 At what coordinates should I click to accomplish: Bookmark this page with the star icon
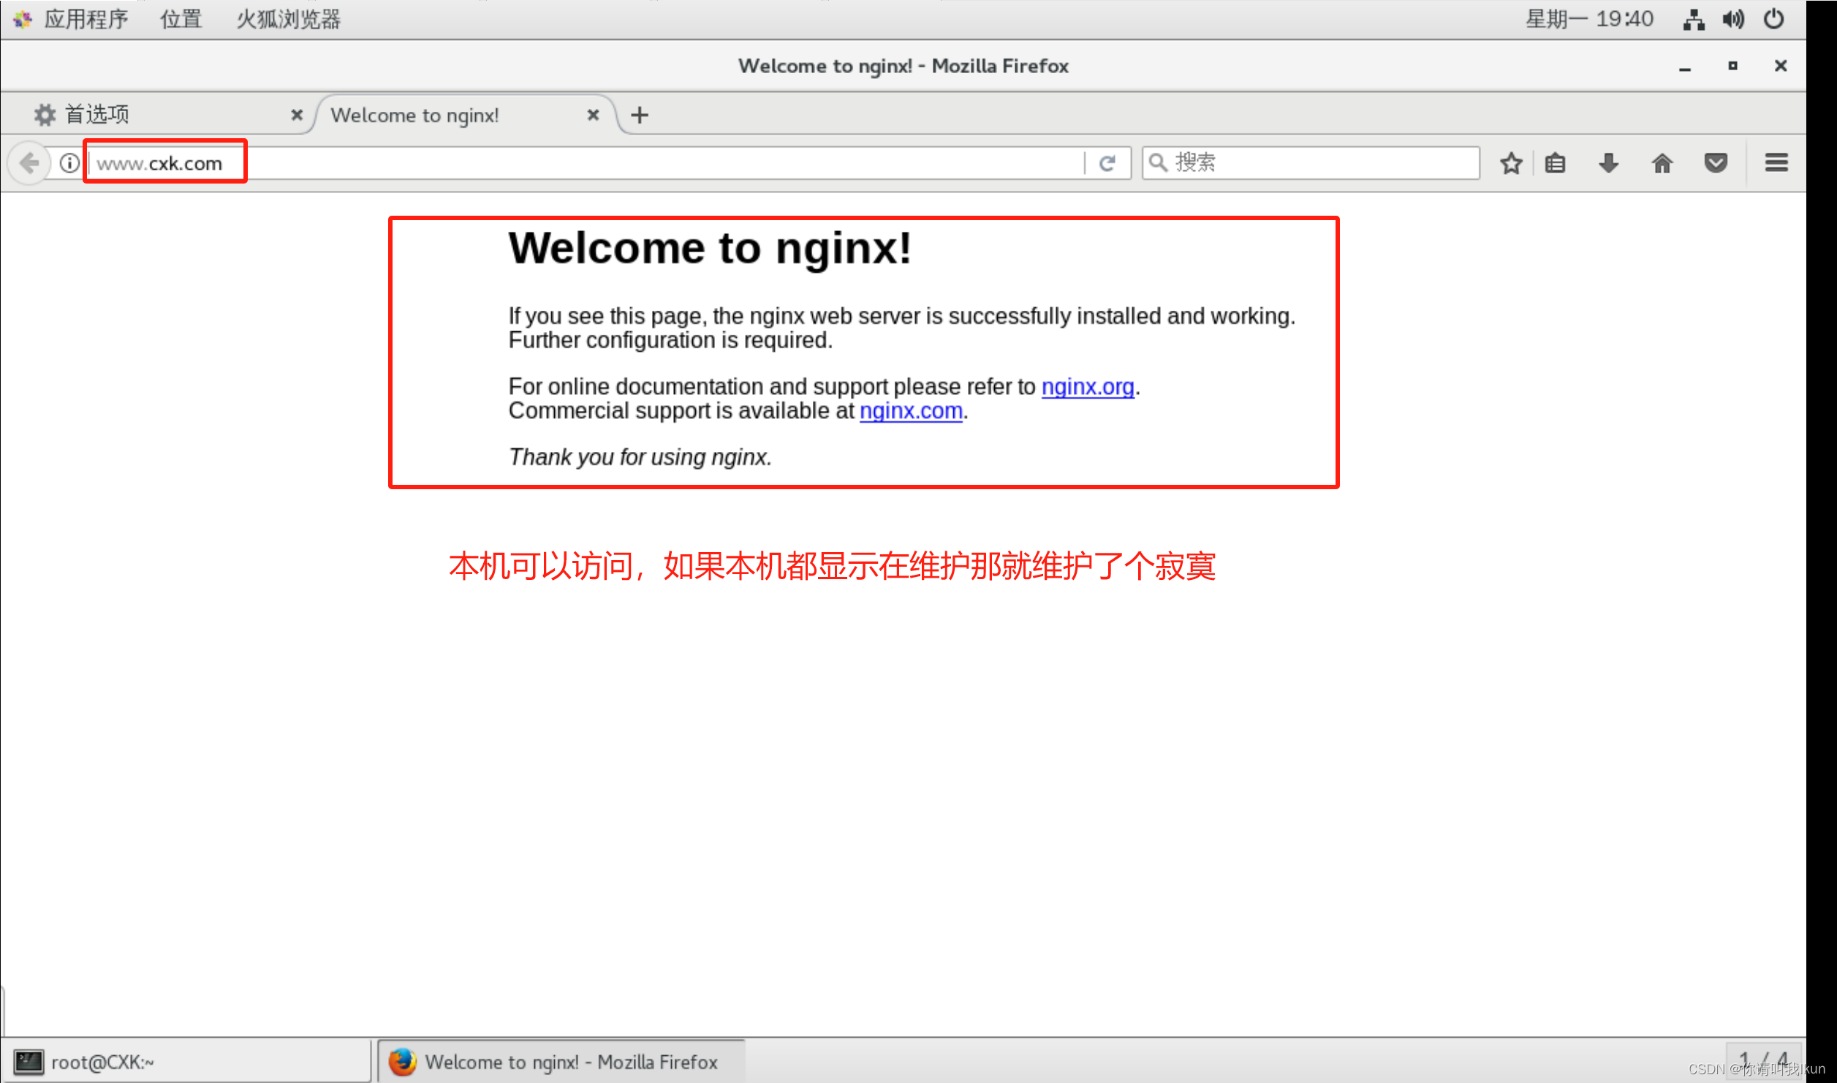click(x=1510, y=162)
